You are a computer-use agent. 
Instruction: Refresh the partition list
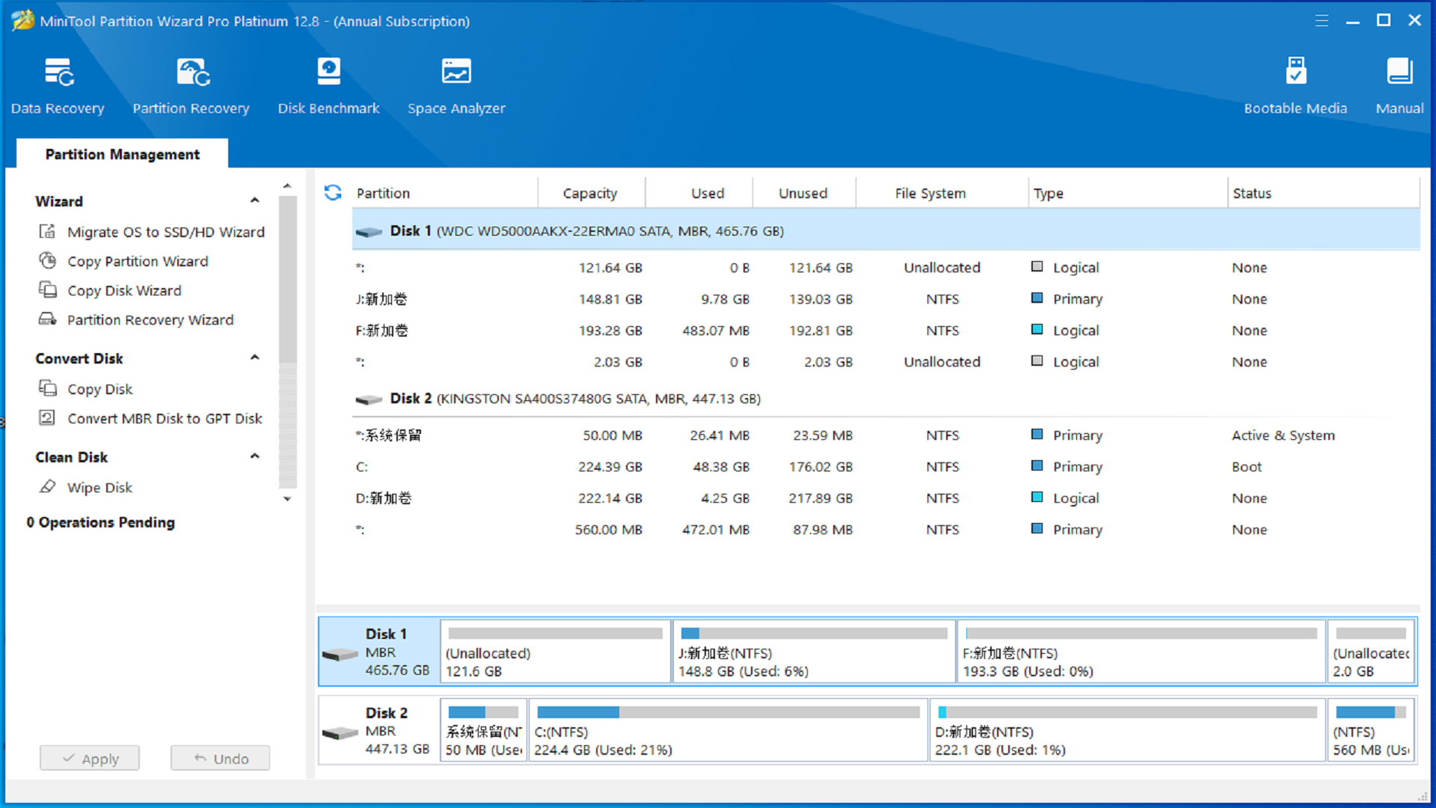point(333,193)
